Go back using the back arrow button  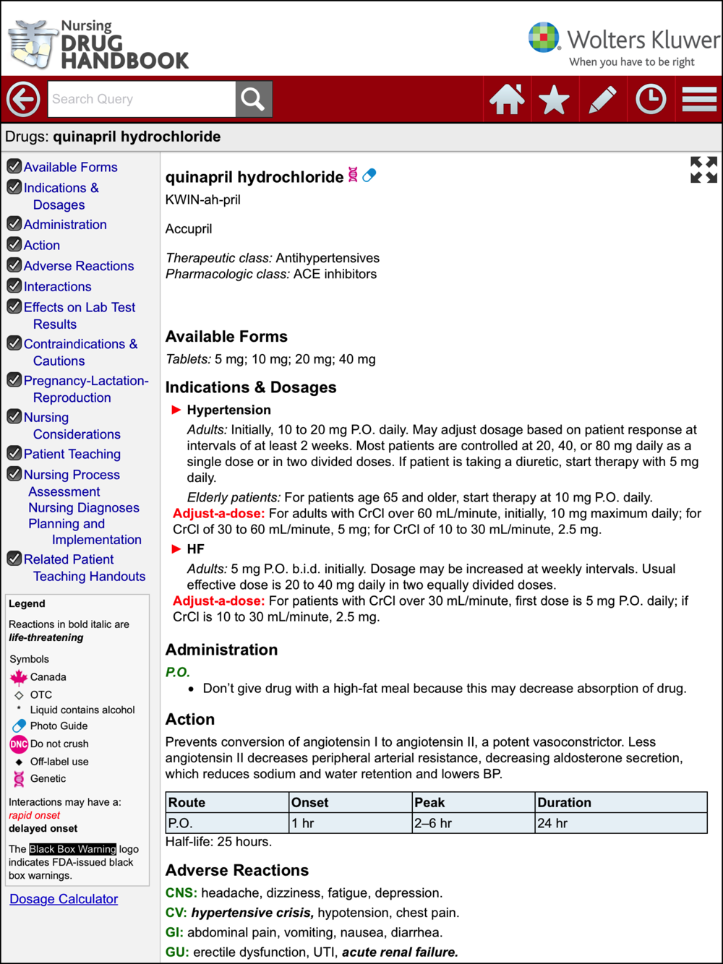(23, 99)
